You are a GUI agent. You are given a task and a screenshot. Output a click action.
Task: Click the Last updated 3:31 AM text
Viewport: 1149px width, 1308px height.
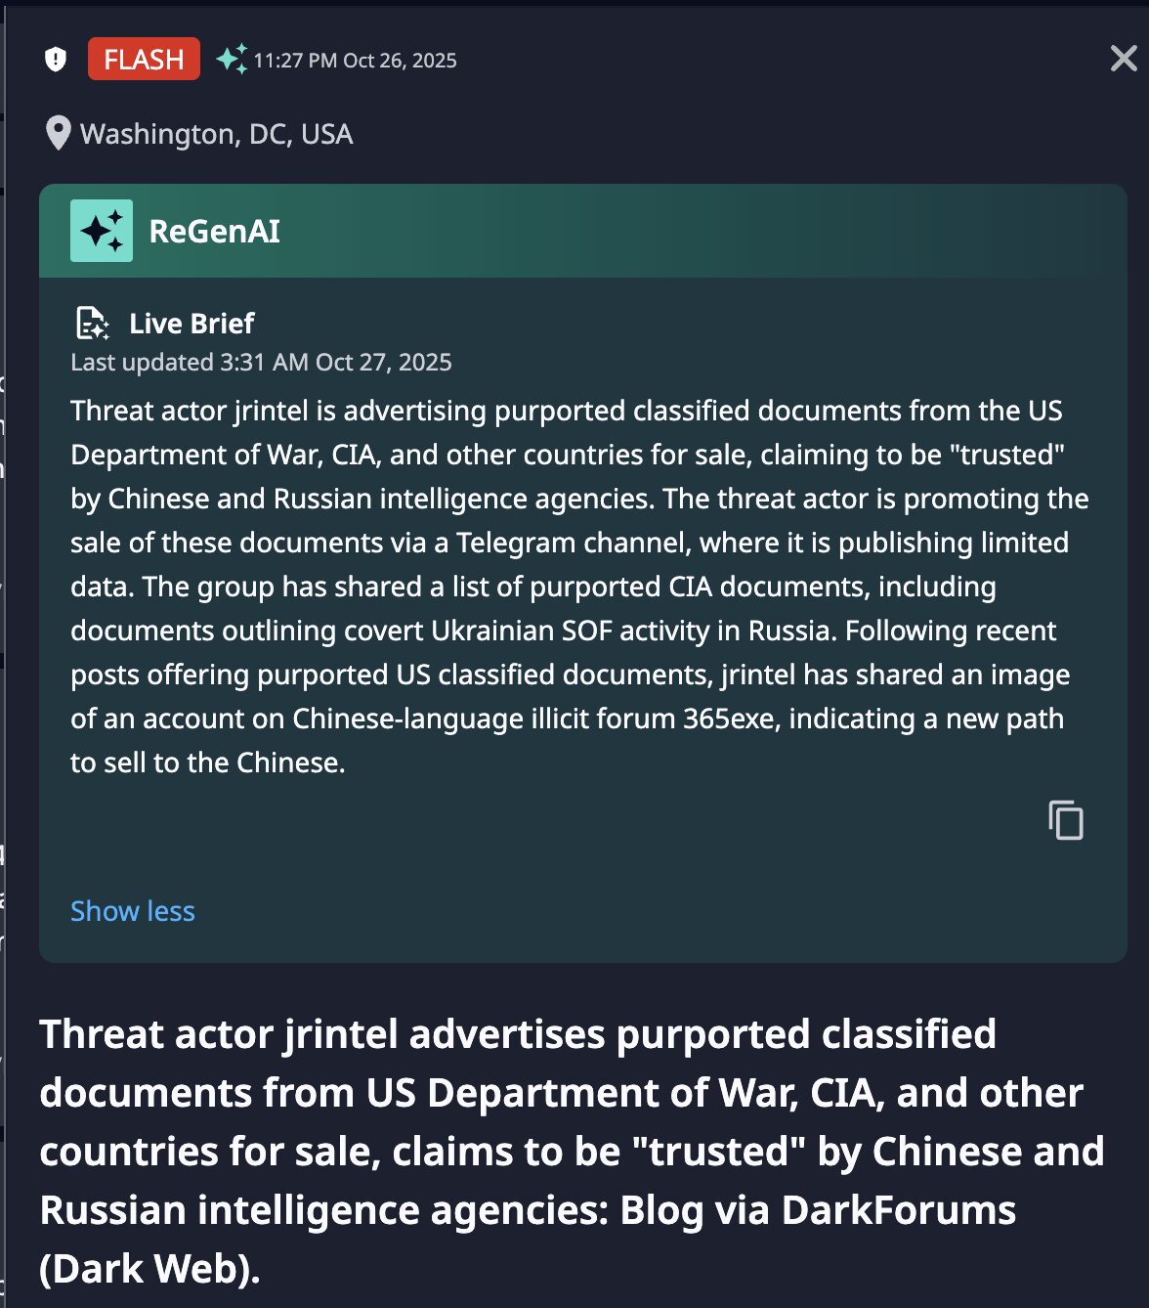coord(260,362)
